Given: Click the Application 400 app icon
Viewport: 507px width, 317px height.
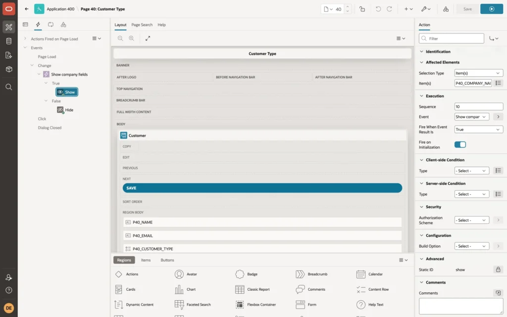Looking at the screenshot, I should (39, 9).
